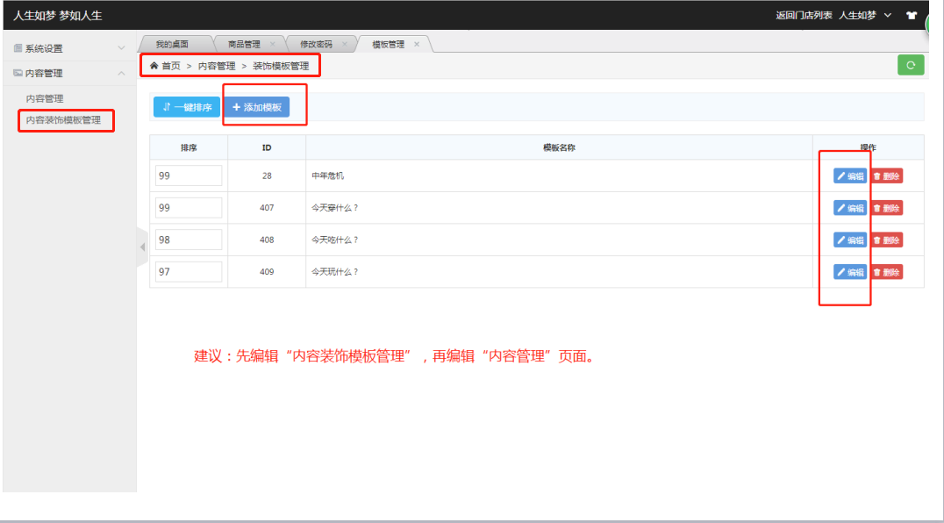This screenshot has width=944, height=523.
Task: Close the 修改密码 tab
Action: click(345, 44)
